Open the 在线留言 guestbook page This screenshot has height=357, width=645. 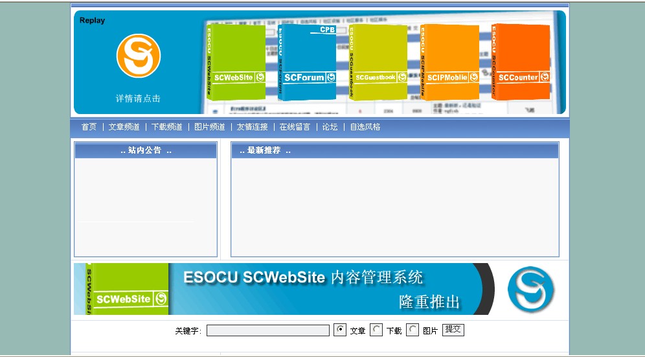point(295,127)
